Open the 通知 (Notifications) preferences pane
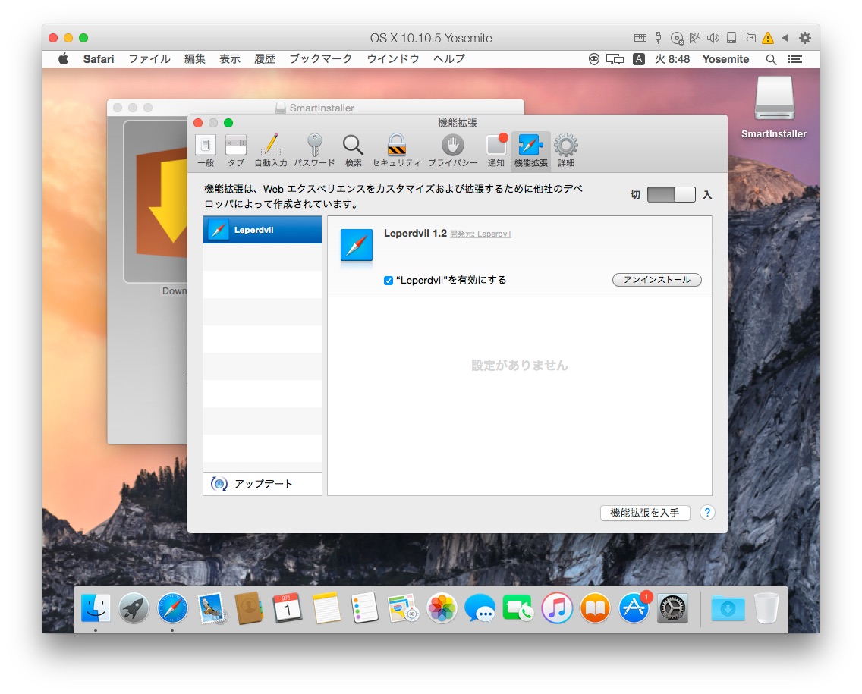The width and height of the screenshot is (862, 694). click(495, 151)
